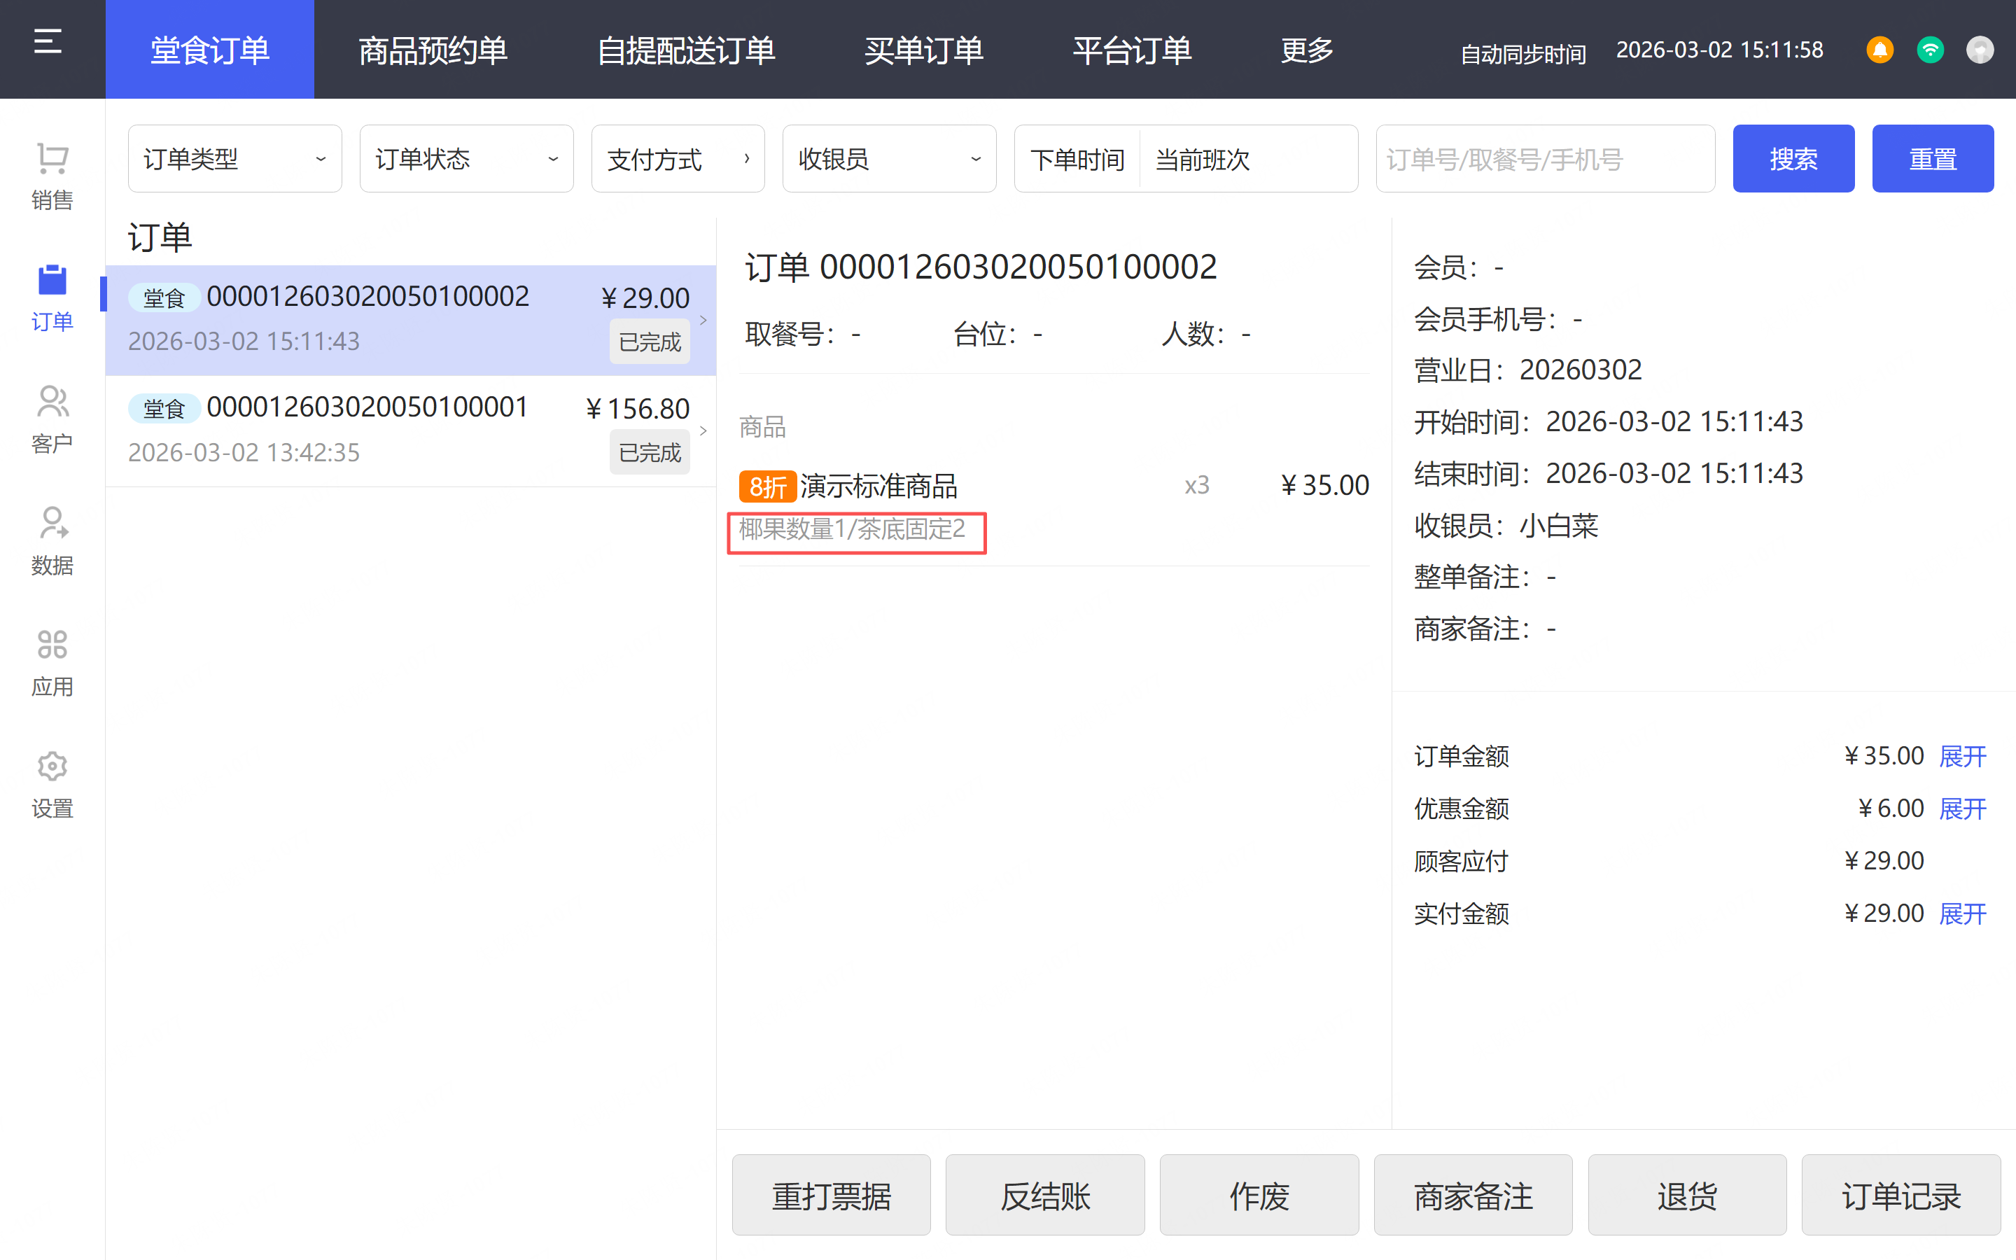Switch to 商品预约单 tab
Screen dimensions: 2016x1260
coord(433,50)
